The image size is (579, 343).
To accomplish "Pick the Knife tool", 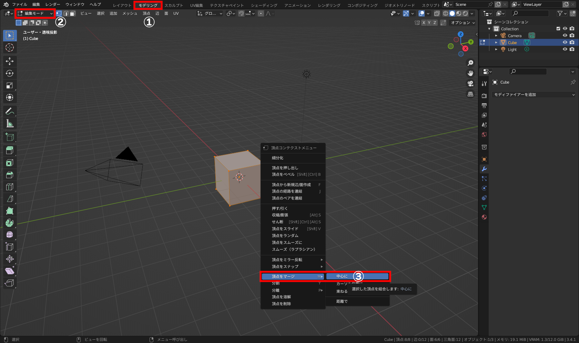I will [x=10, y=199].
